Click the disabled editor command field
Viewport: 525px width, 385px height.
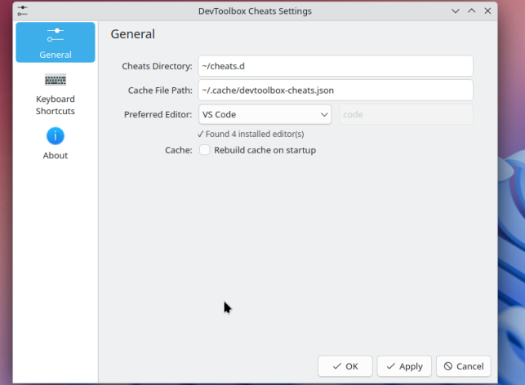tap(406, 114)
